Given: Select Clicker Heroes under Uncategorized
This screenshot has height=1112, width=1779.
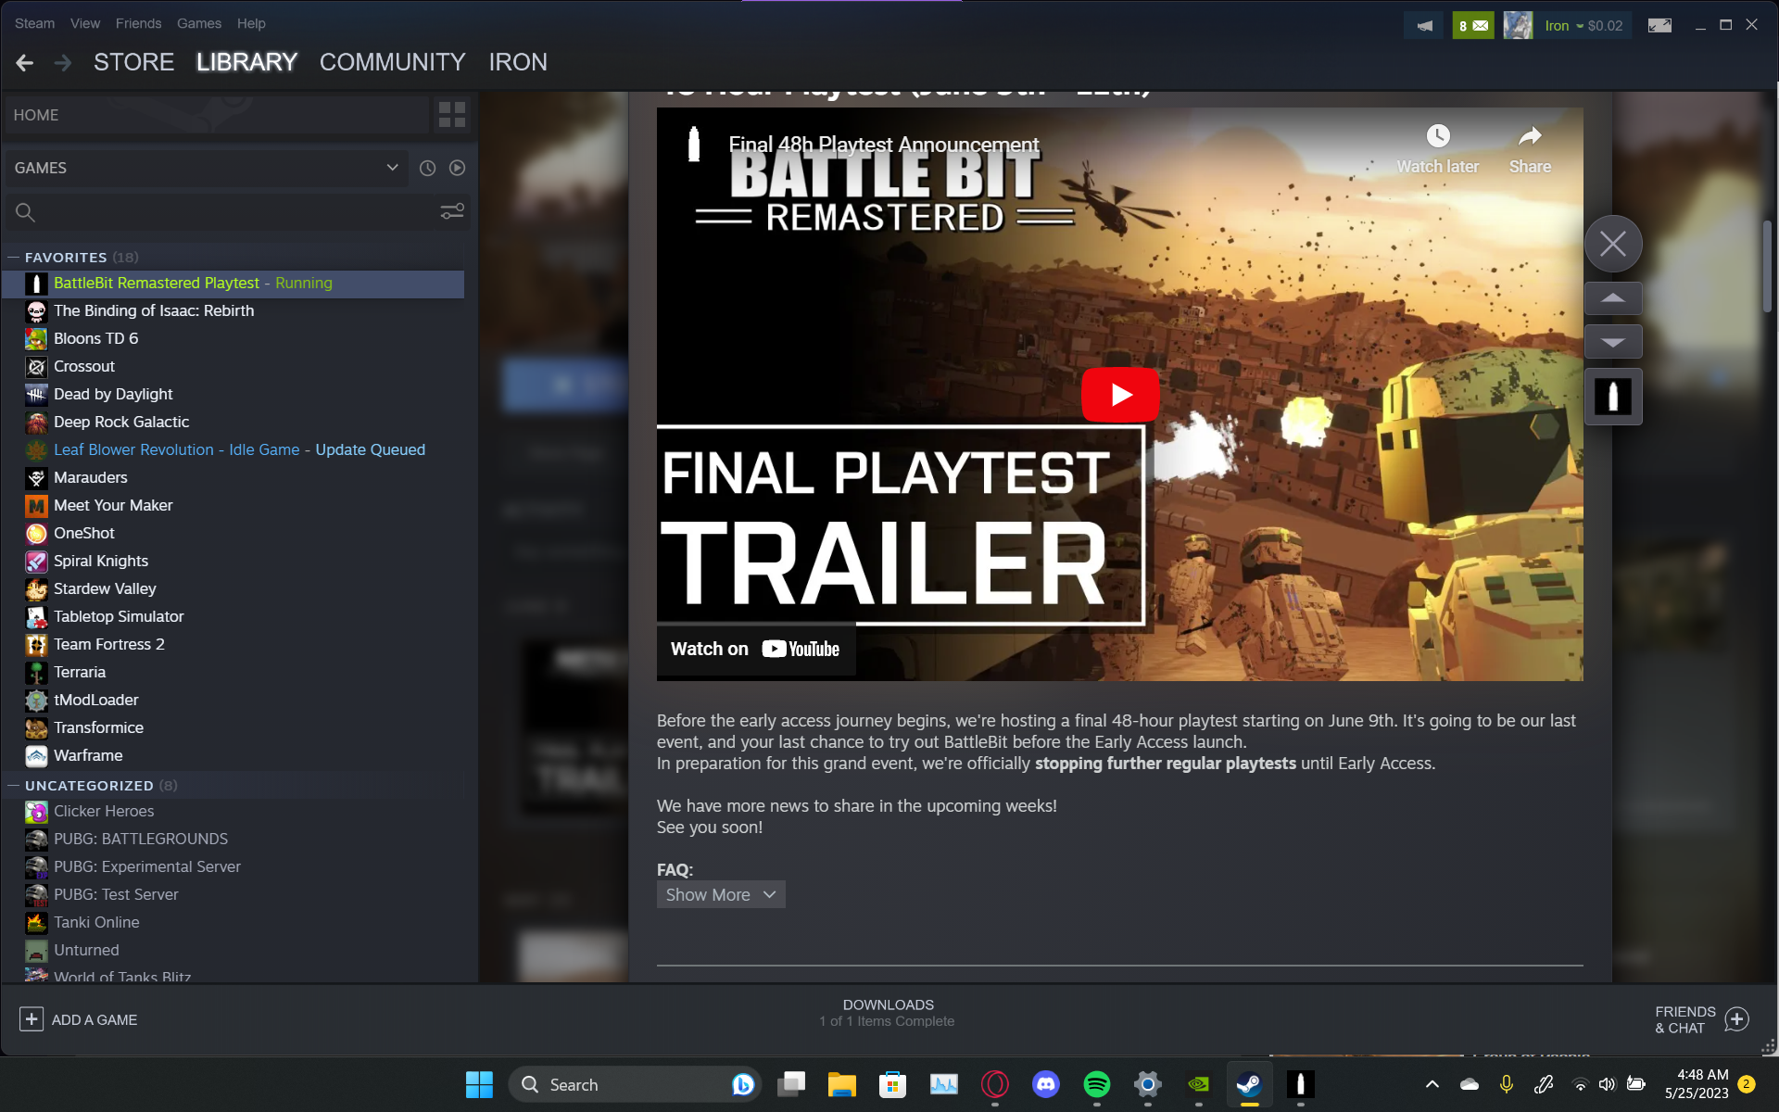Looking at the screenshot, I should tap(233, 812).
